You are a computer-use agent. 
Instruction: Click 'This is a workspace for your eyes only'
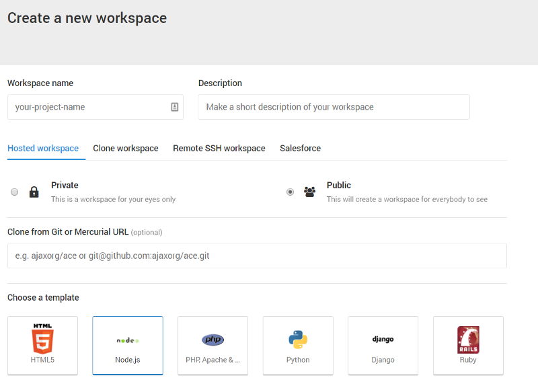pos(113,199)
